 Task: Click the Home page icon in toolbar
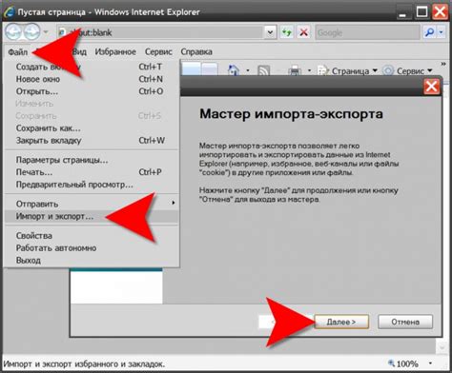[234, 70]
